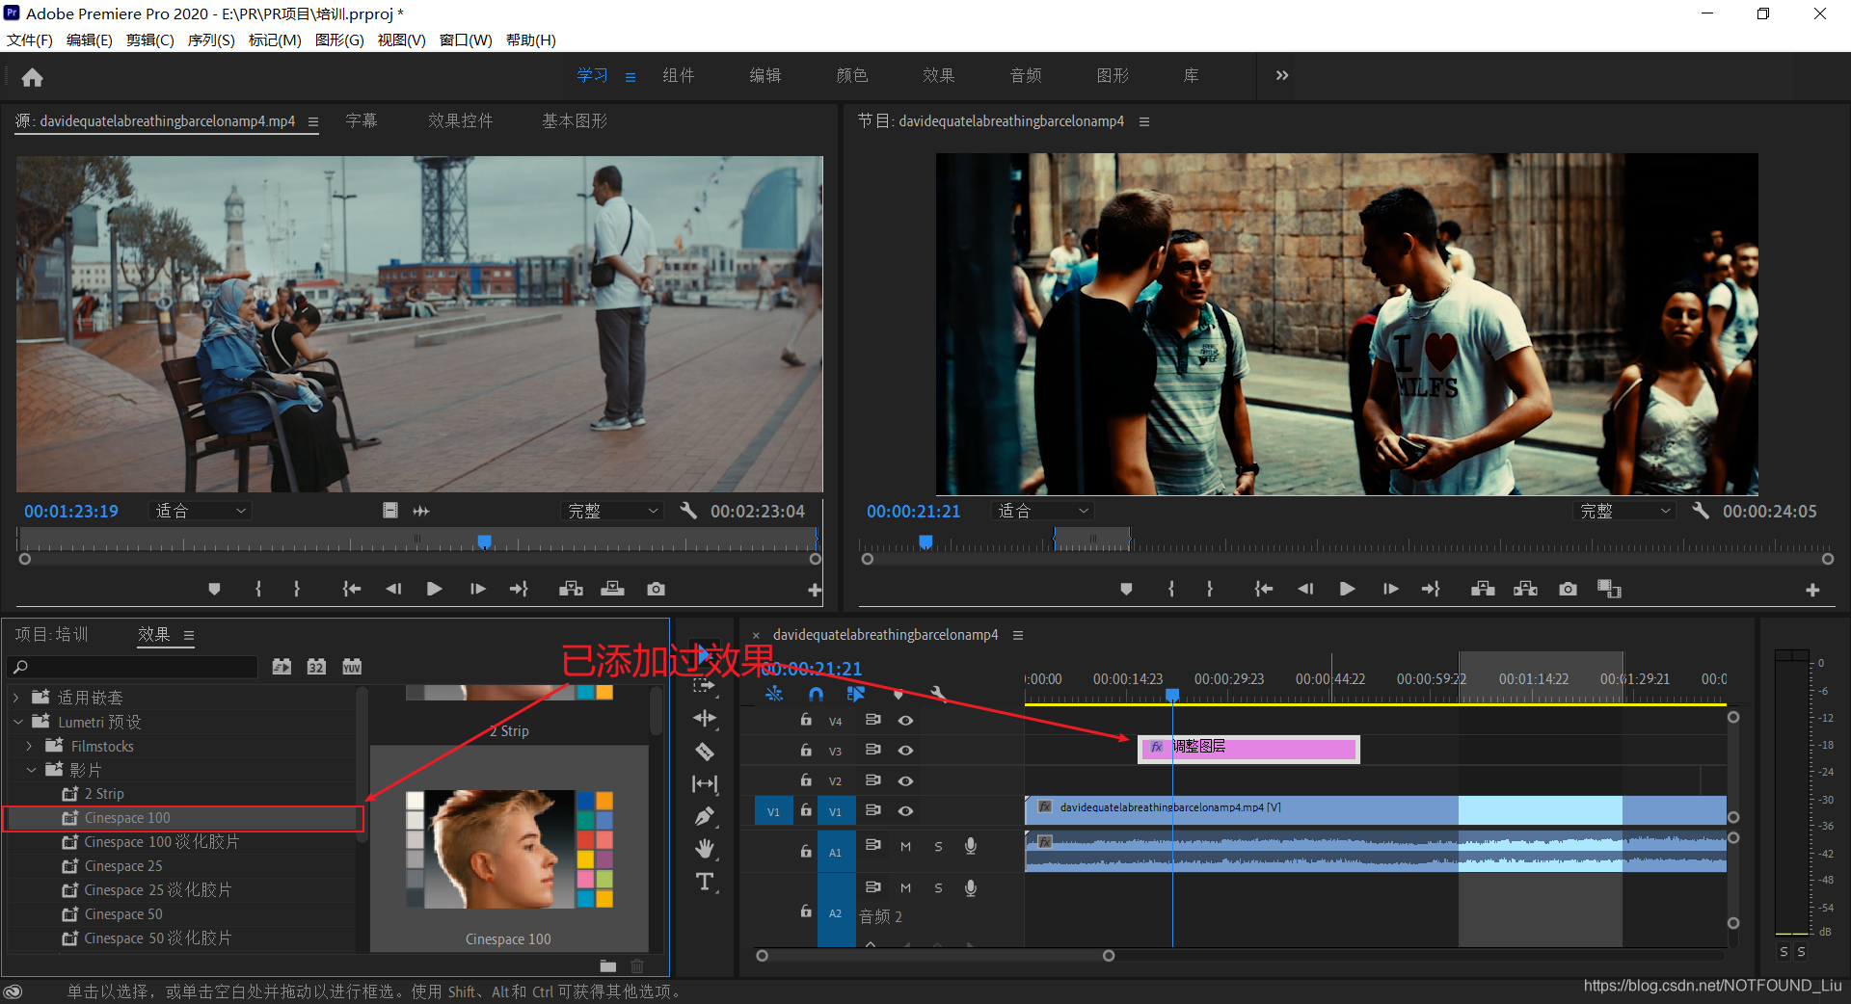This screenshot has height=1004, width=1851.
Task: Select the 调整图层 adjustment layer clip
Action: [x=1248, y=748]
